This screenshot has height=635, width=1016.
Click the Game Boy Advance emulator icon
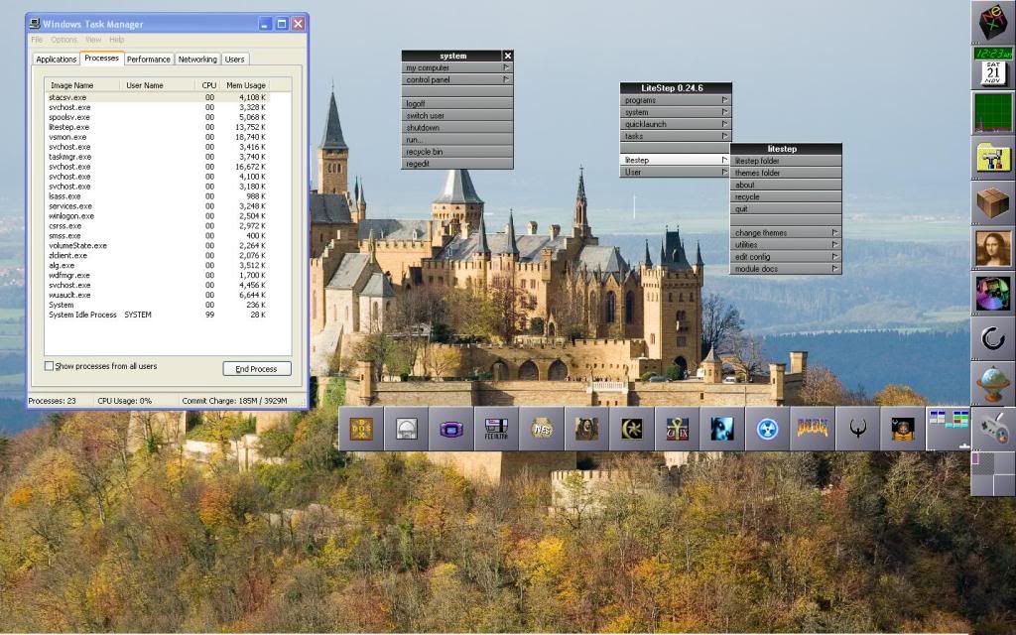pos(450,429)
